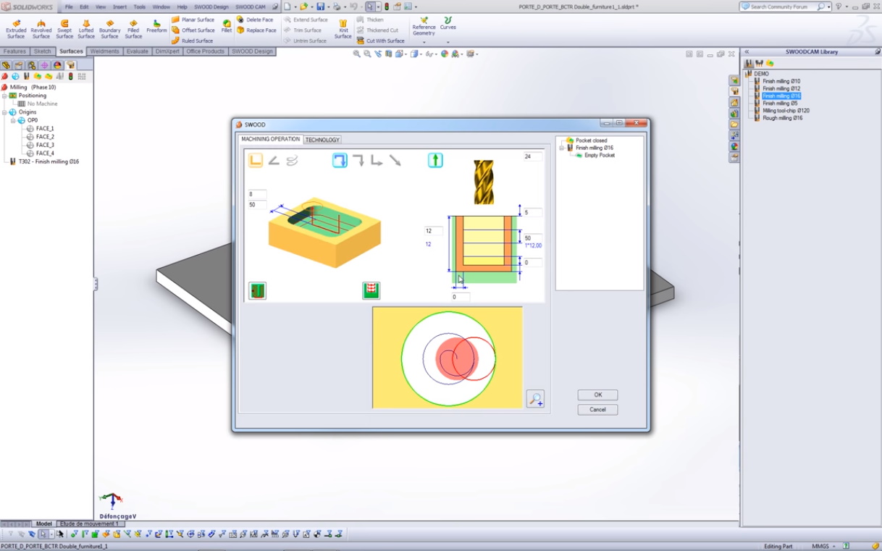Image resolution: width=882 pixels, height=551 pixels.
Task: Collapse the Finish milling Ø16 node in dialog
Action: tap(561, 148)
